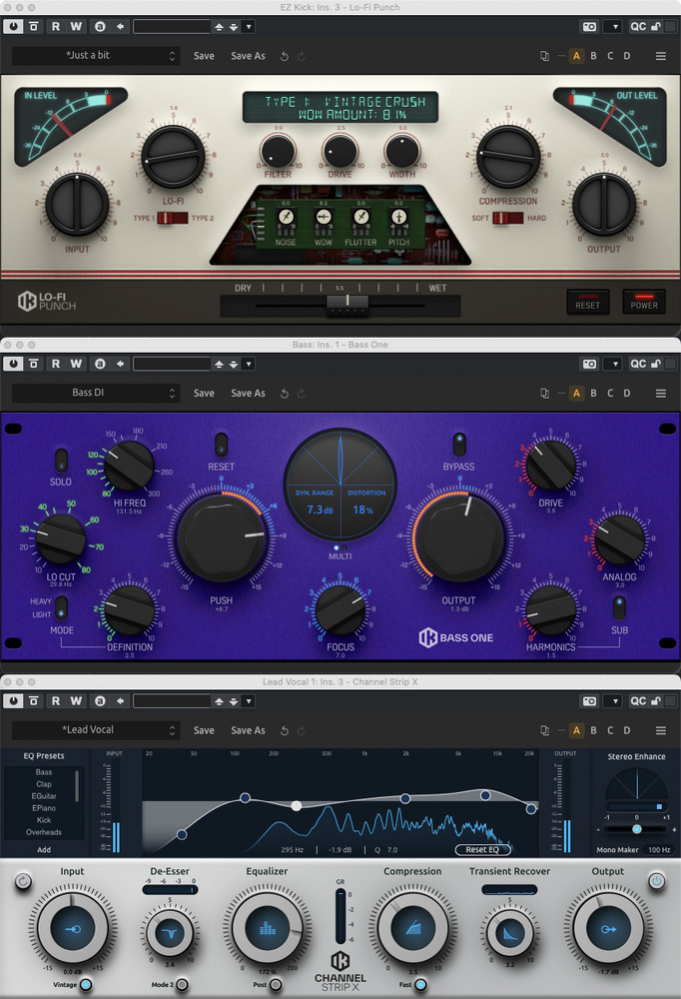
Task: Copy A/B settings icon in Lo-Fi Punch
Action: click(544, 56)
